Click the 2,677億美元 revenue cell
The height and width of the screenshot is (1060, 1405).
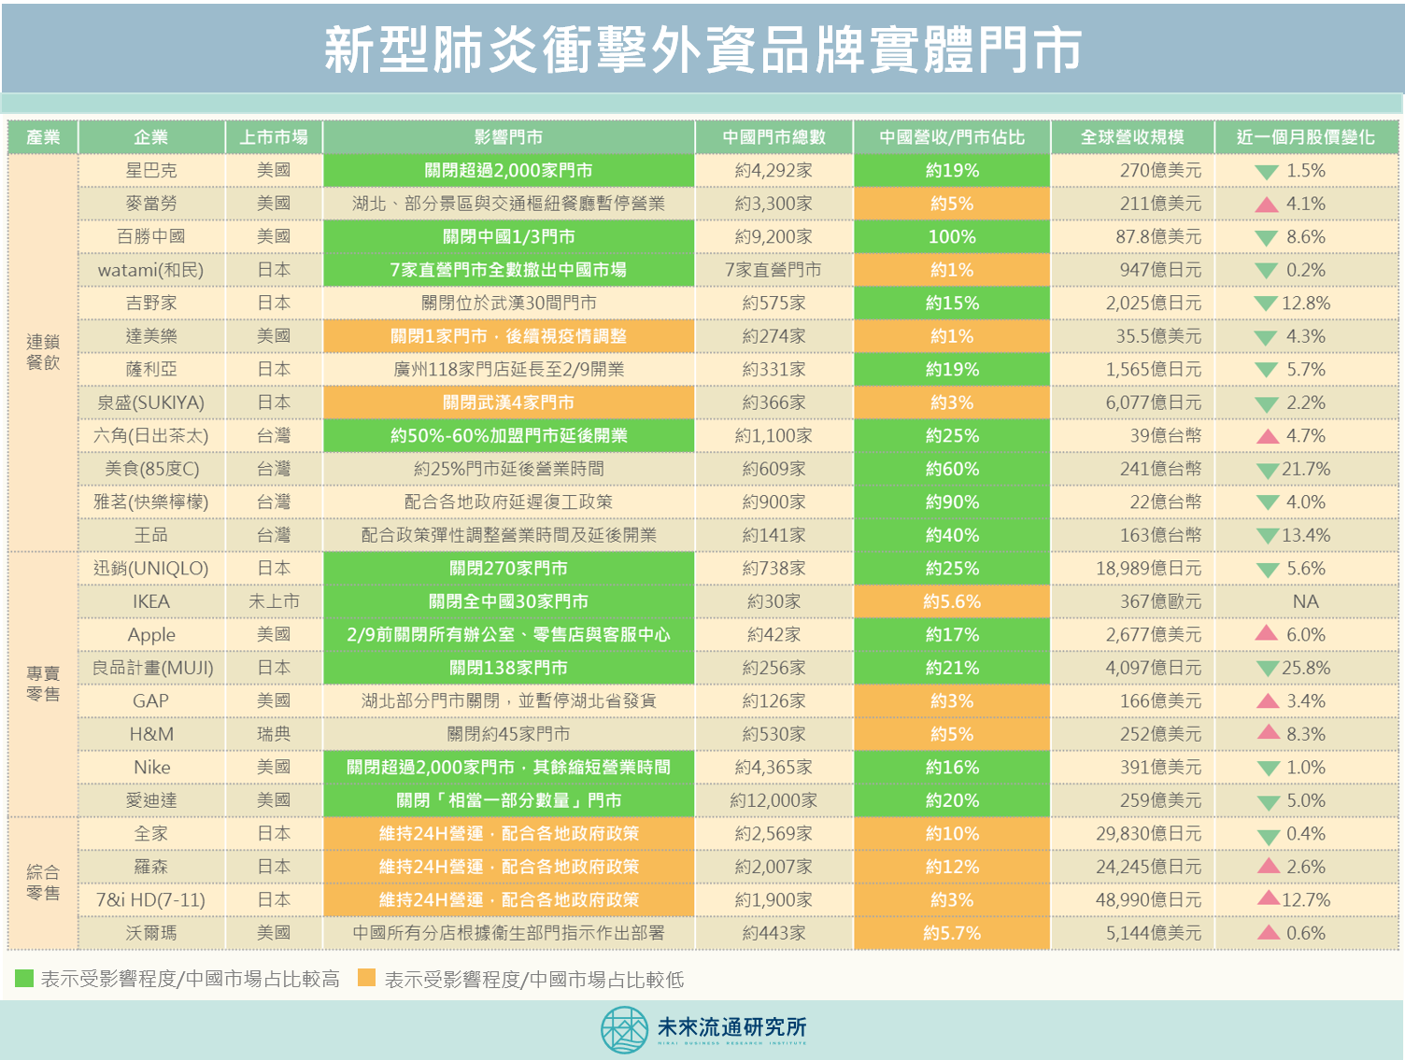click(x=1132, y=634)
